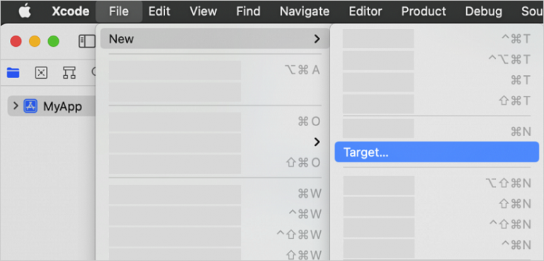
Task: Open the New submenu arrow
Action: [x=317, y=39]
